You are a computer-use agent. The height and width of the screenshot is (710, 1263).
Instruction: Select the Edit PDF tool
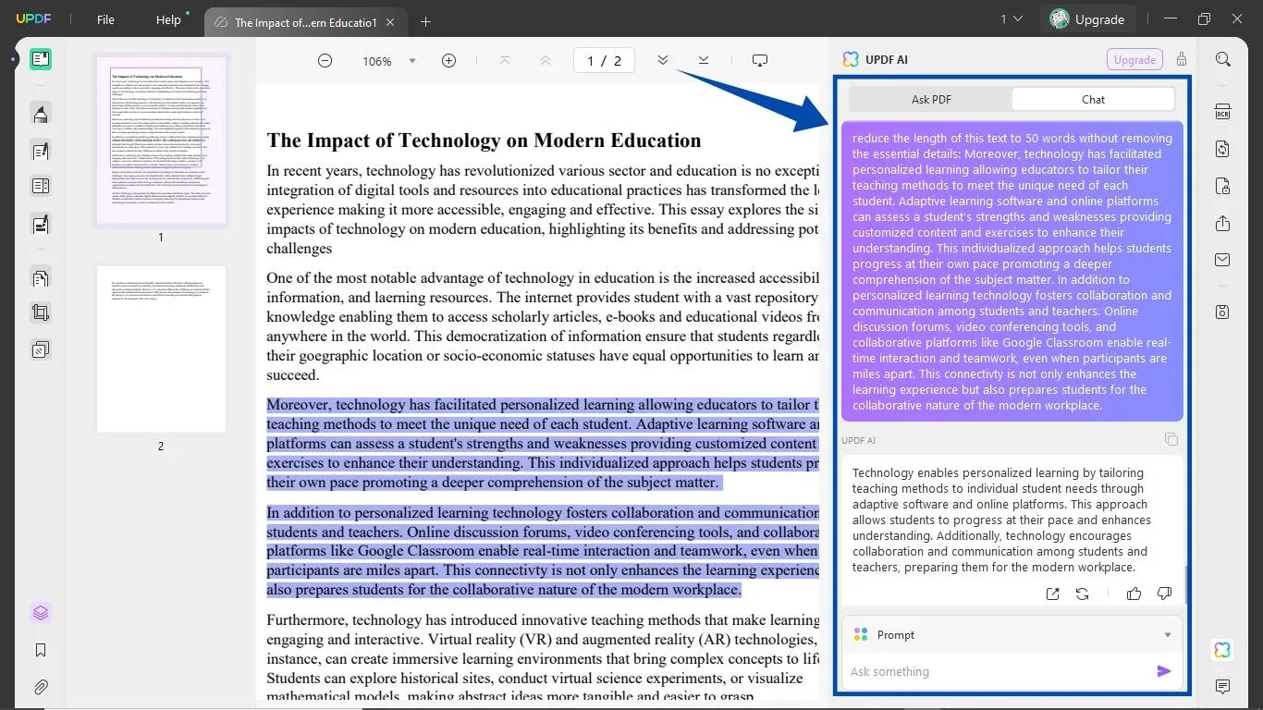coord(39,150)
